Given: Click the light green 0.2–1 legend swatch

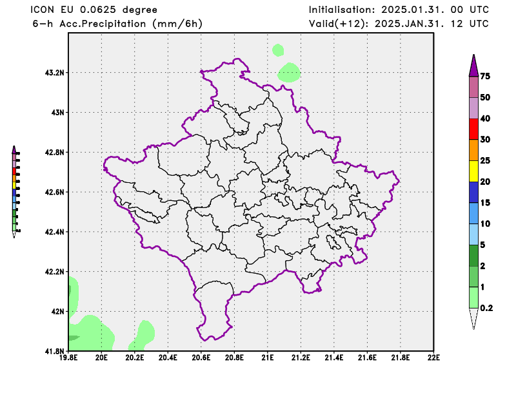Looking at the screenshot, I should pyautogui.click(x=473, y=298).
